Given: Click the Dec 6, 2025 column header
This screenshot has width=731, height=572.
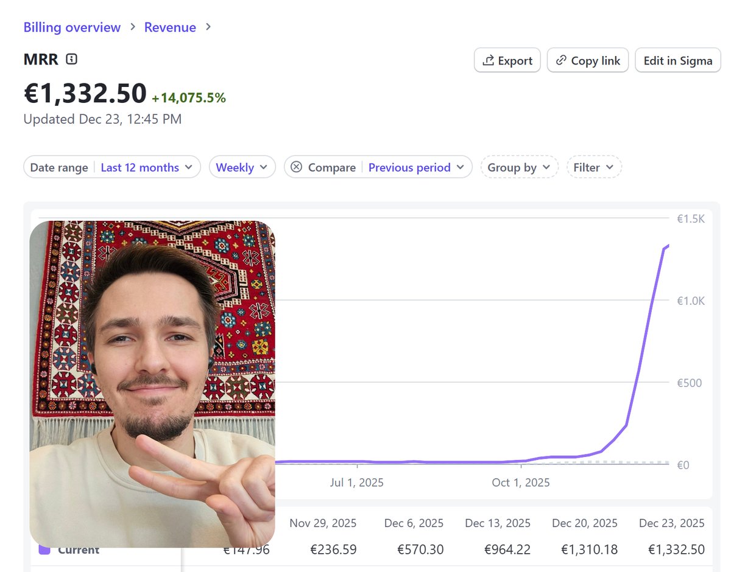Looking at the screenshot, I should [414, 523].
